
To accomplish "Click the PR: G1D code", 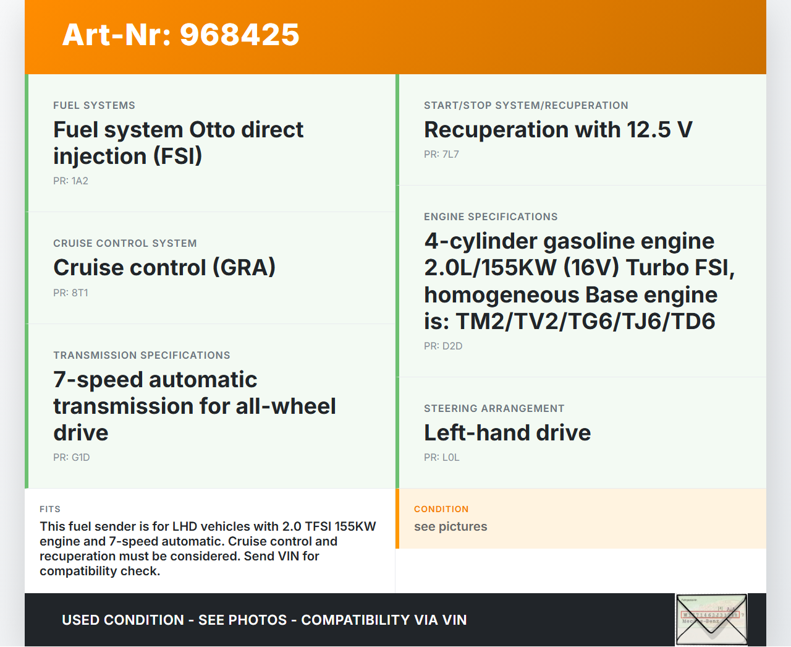I will pos(72,457).
